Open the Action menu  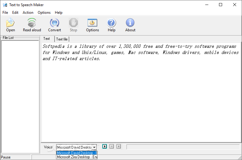pos(28,13)
